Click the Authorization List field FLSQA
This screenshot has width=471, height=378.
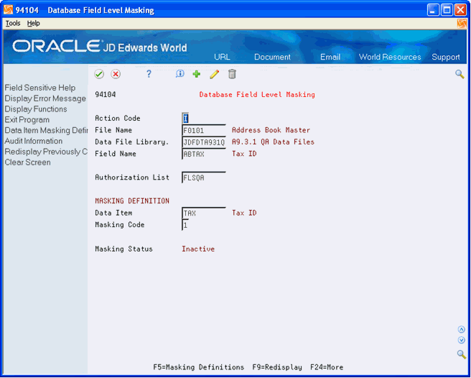coord(204,178)
